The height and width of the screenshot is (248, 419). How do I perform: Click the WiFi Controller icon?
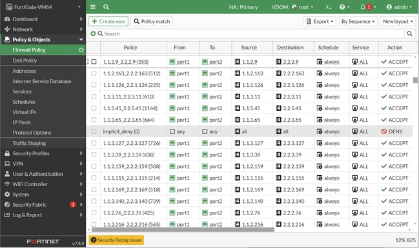pos(7,184)
